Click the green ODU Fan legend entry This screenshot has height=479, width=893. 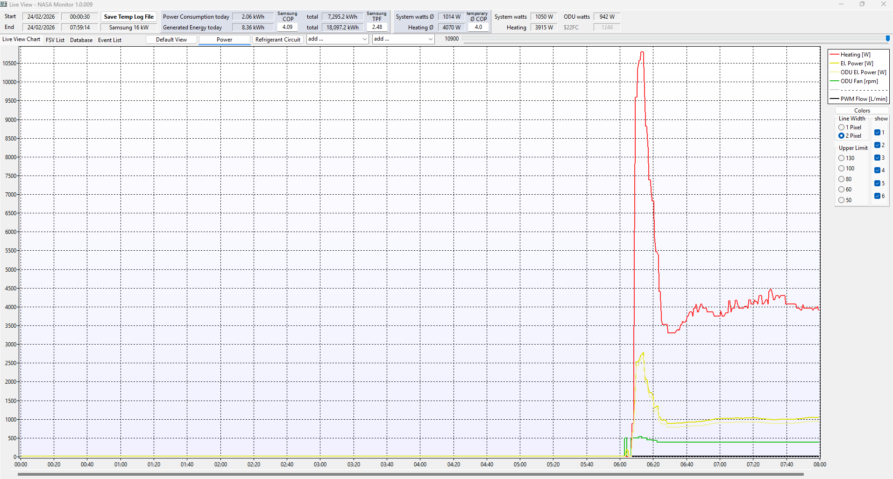858,81
